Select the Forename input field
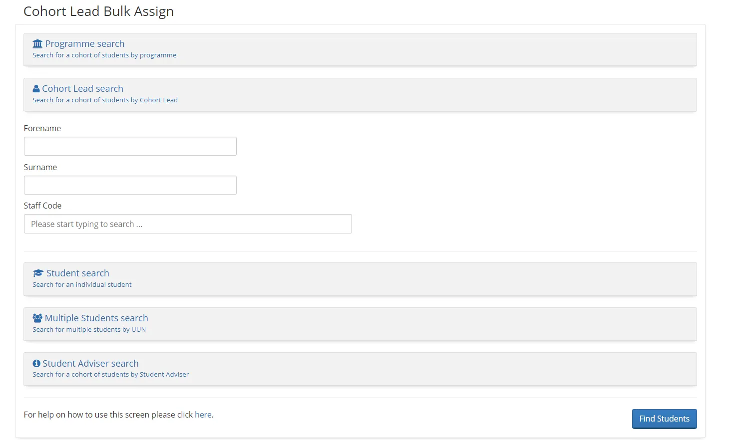 (x=130, y=146)
